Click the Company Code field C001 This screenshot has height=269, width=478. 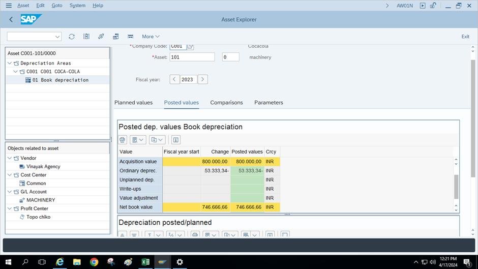tap(178, 46)
